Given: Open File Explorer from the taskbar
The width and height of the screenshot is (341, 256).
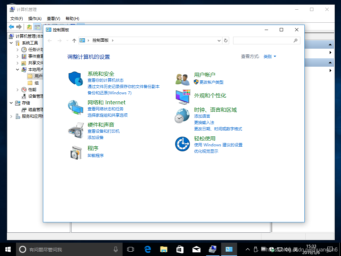Looking at the screenshot, I should pyautogui.click(x=164, y=249).
